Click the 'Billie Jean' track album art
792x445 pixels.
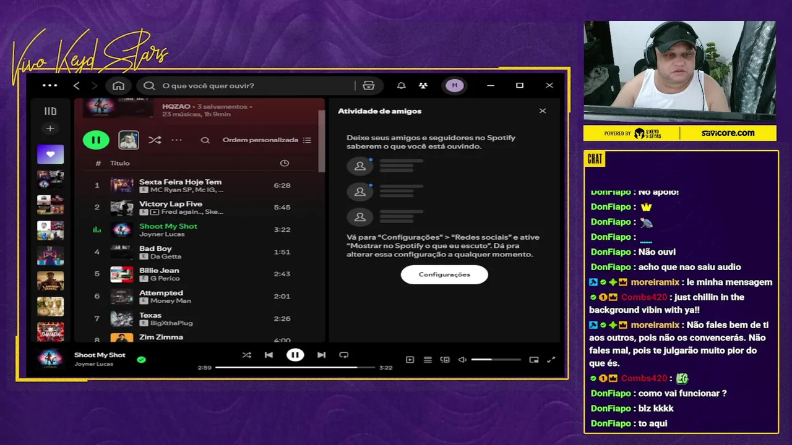tap(122, 274)
